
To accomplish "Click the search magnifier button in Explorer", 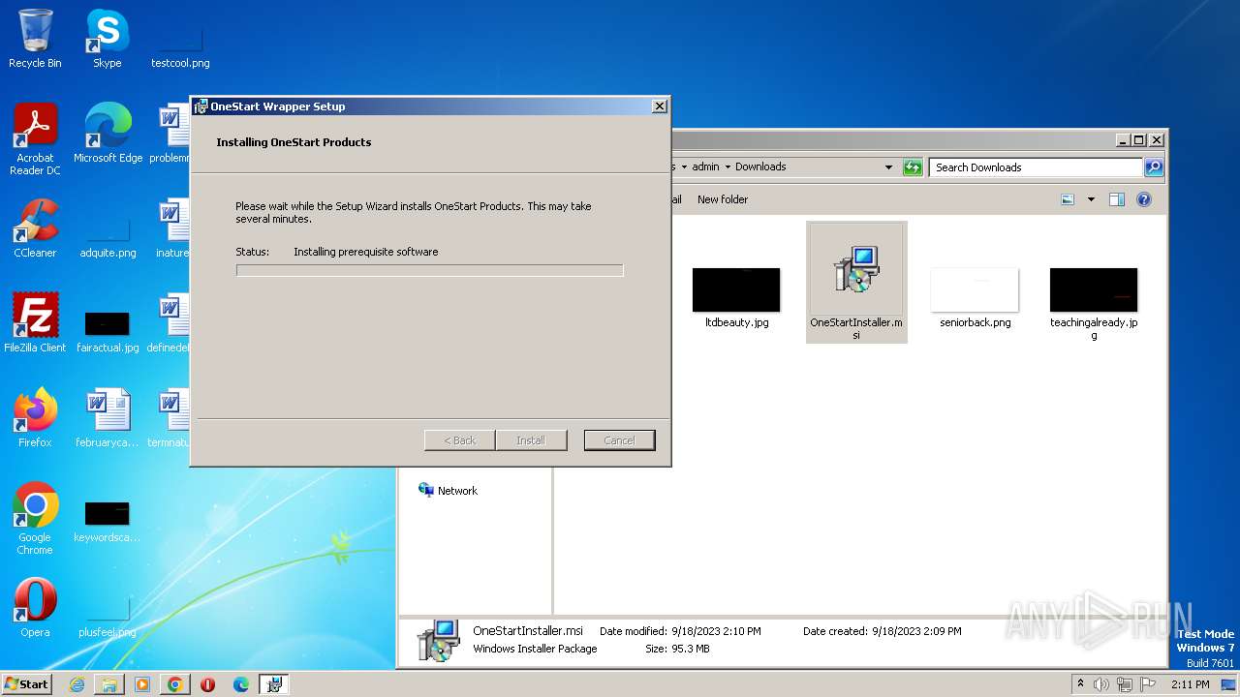I will click(1153, 167).
